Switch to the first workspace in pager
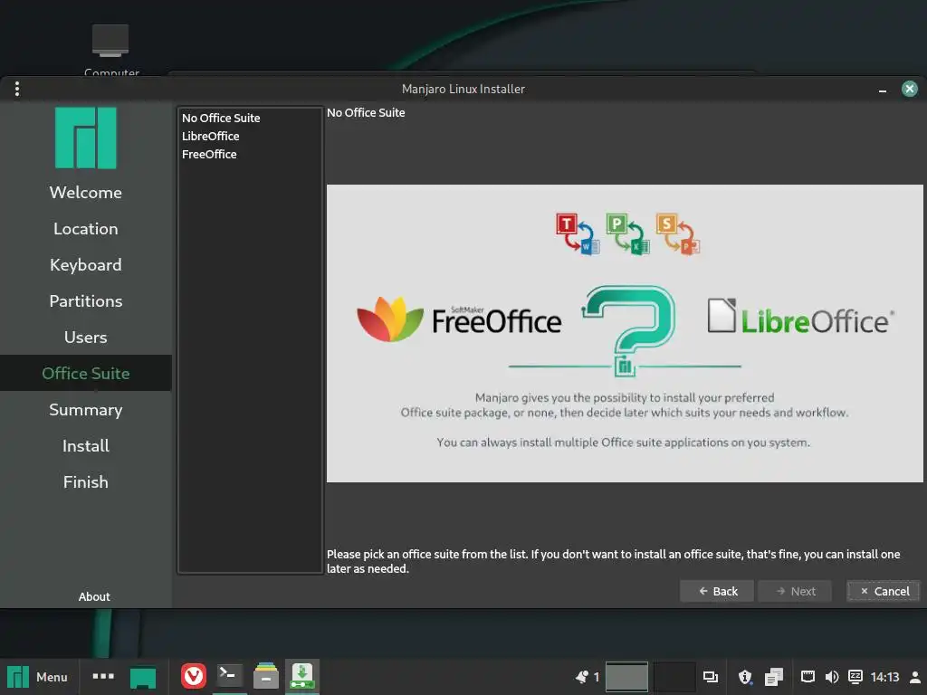 626,677
